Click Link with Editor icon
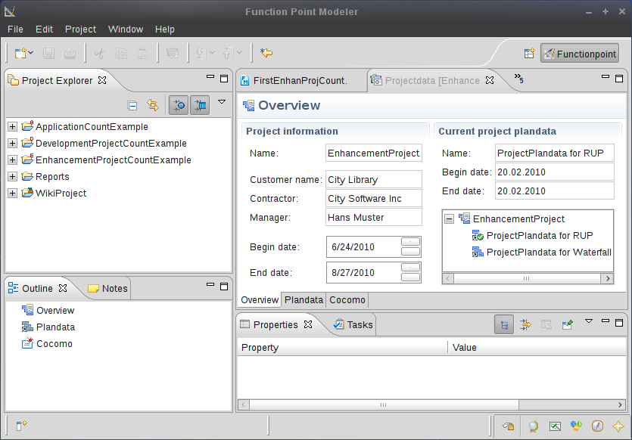 [153, 106]
